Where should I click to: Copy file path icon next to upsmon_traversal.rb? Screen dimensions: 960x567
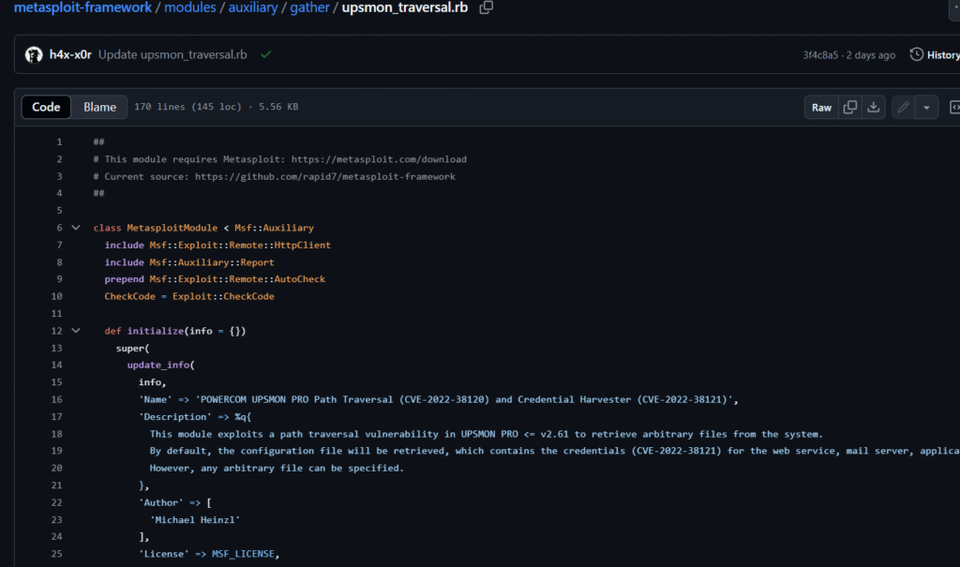pos(487,7)
